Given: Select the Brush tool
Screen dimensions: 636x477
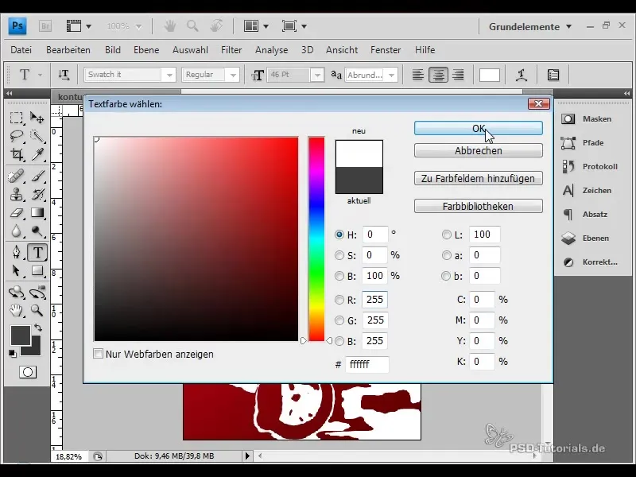Looking at the screenshot, I should click(37, 176).
